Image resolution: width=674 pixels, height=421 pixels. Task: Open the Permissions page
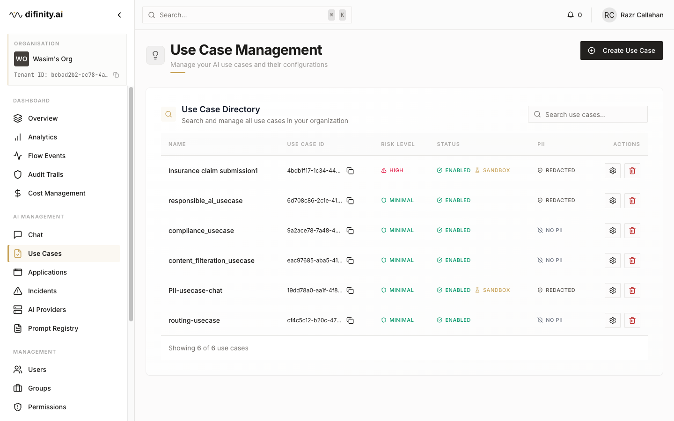point(64,407)
